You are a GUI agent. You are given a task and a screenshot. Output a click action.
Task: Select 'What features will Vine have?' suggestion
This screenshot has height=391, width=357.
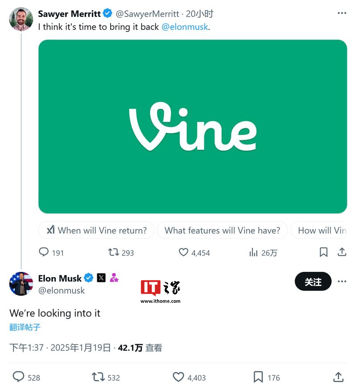[222, 230]
